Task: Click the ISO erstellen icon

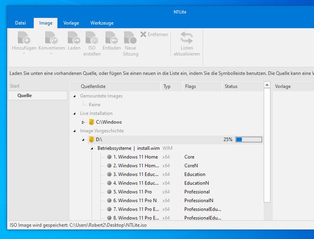Action: pyautogui.click(x=92, y=38)
